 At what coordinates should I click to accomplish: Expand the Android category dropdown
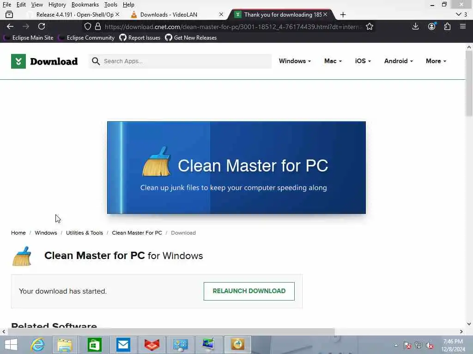(399, 61)
